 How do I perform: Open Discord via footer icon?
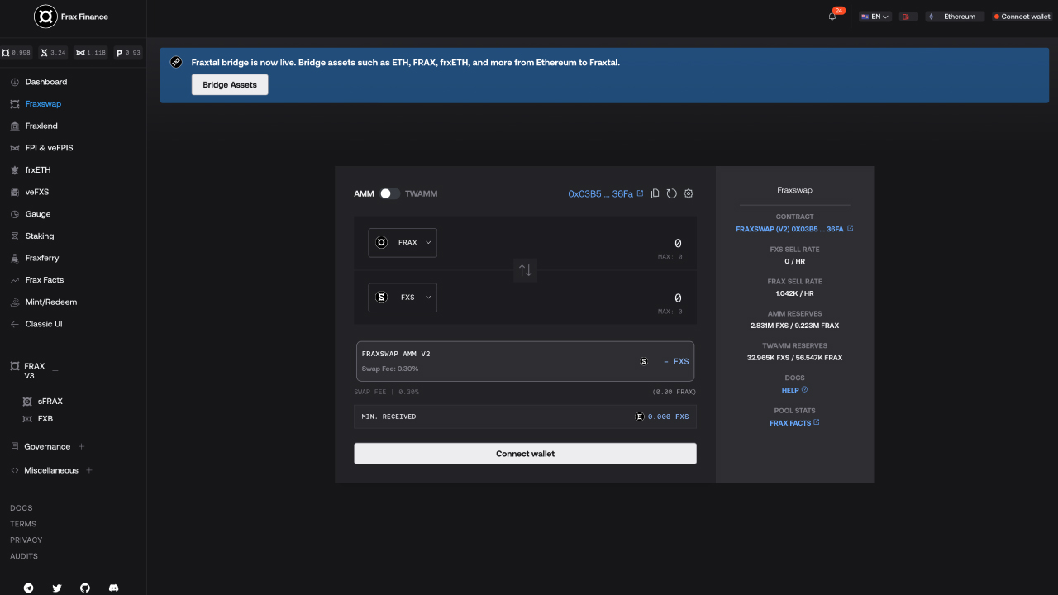pos(113,588)
